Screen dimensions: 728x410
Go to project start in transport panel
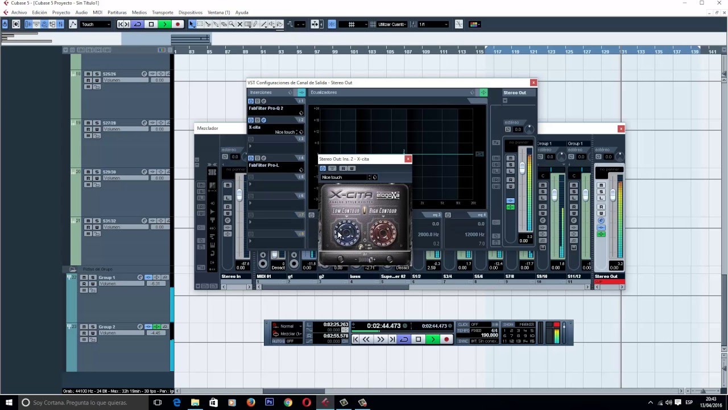point(355,339)
